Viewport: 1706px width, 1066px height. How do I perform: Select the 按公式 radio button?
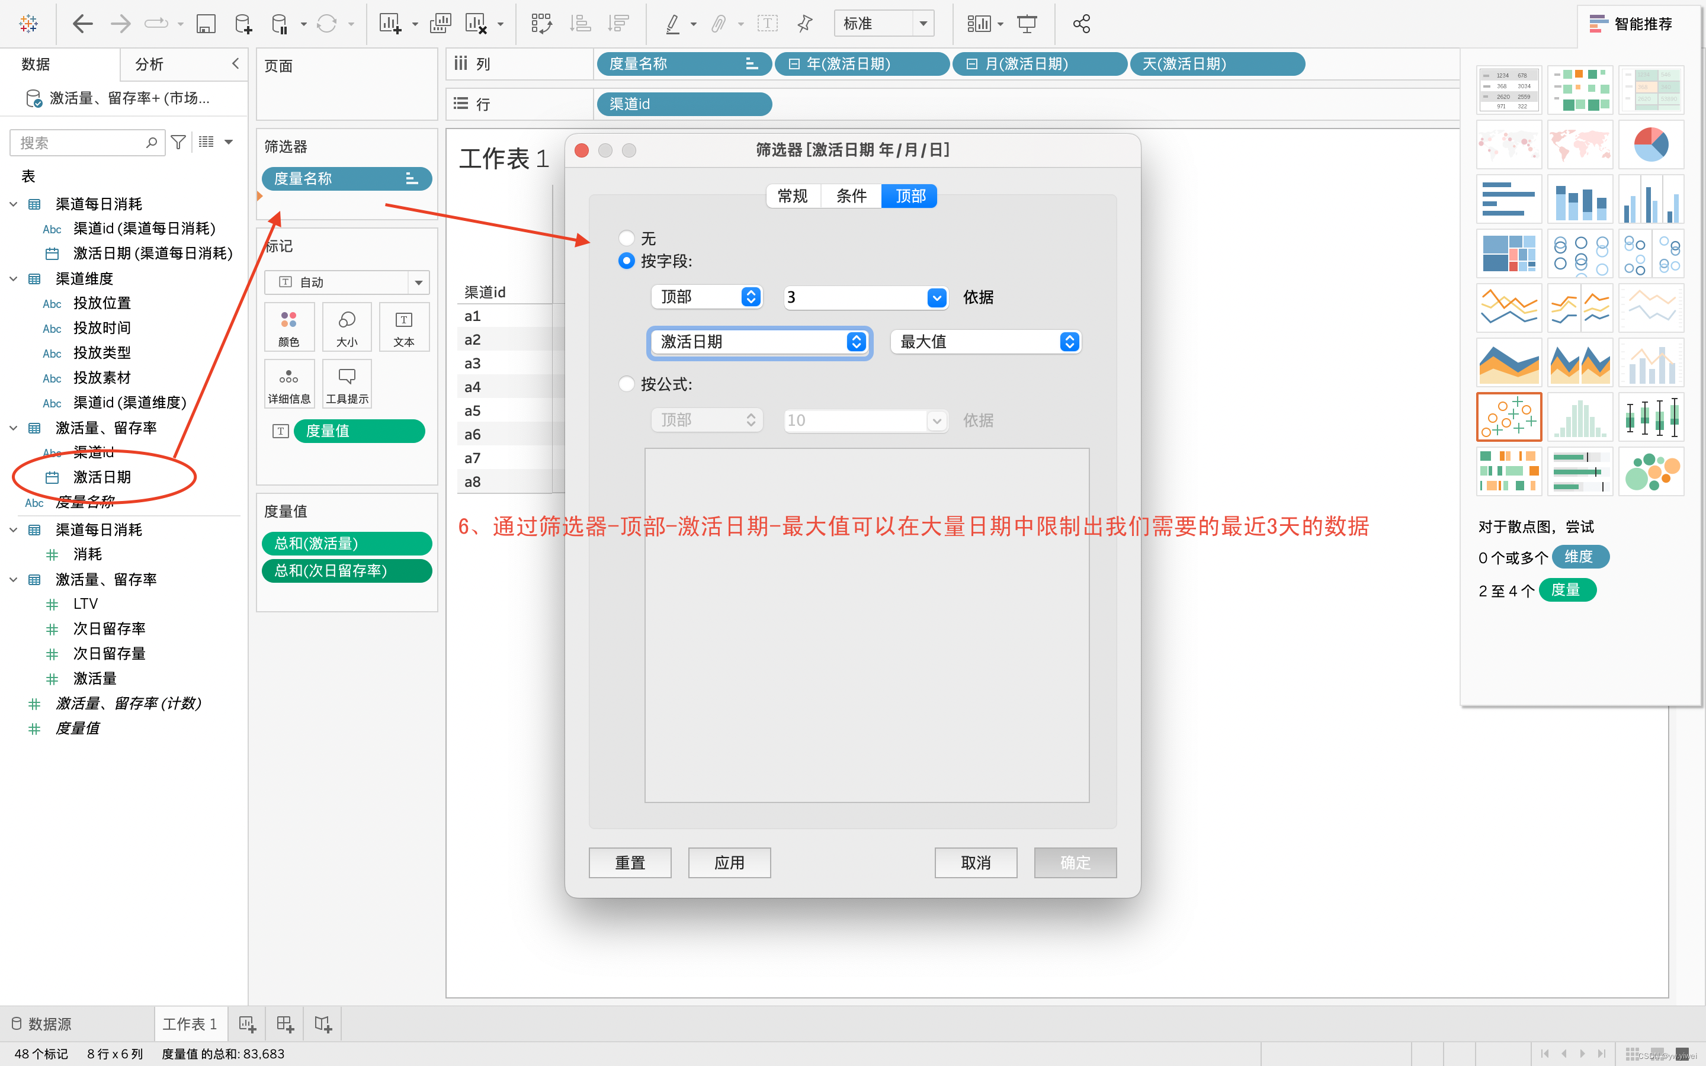(626, 384)
